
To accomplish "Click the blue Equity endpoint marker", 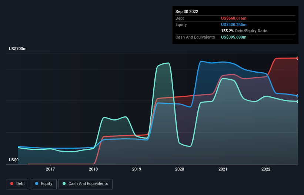I will (x=298, y=96).
